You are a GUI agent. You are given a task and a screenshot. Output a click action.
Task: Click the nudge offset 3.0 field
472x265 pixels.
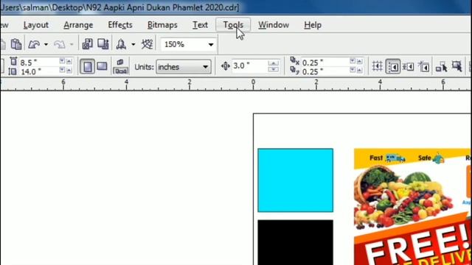[x=249, y=66]
